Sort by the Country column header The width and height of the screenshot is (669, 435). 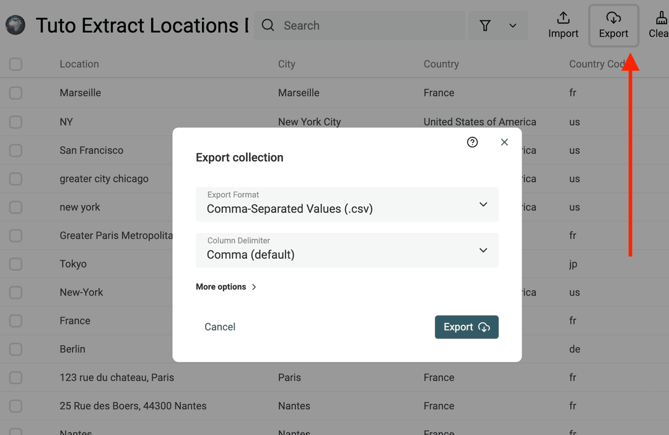coord(441,64)
